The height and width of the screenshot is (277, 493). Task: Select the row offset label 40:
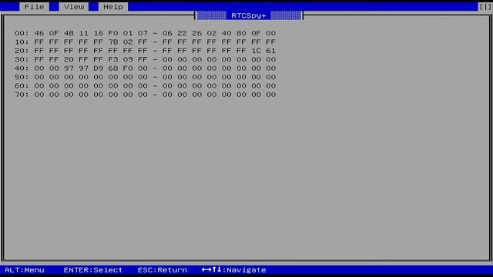[x=22, y=68]
